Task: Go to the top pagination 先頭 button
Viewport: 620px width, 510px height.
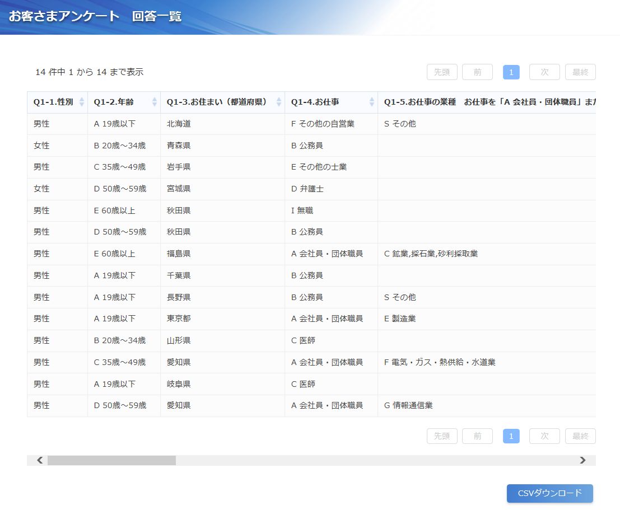Action: click(442, 72)
